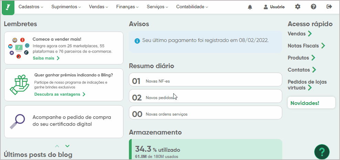Click the Lembretes section heading
The image size is (340, 160).
[x=20, y=24]
